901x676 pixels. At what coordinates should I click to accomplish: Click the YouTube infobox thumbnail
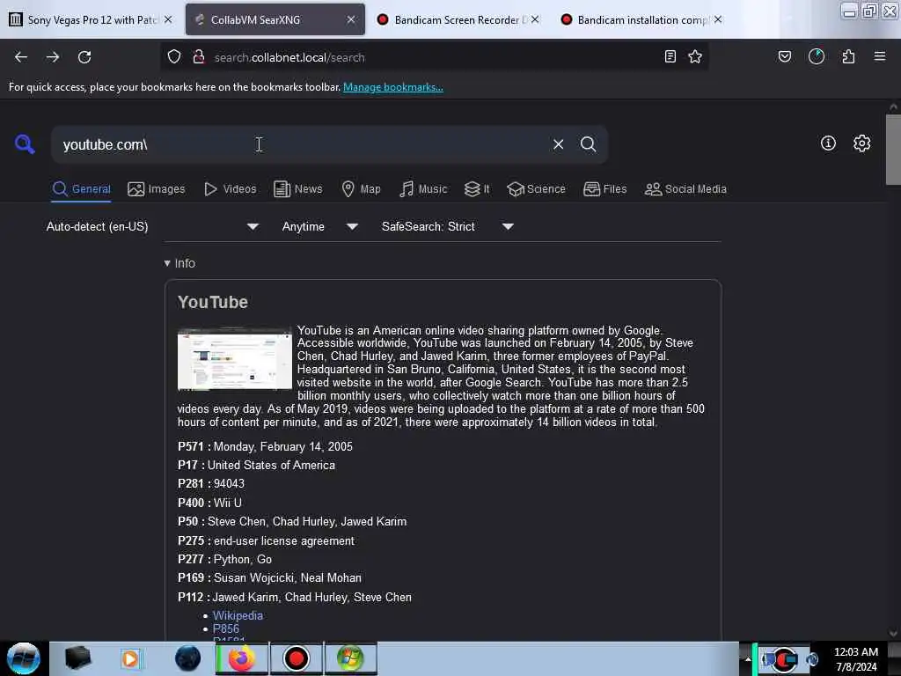pos(234,359)
